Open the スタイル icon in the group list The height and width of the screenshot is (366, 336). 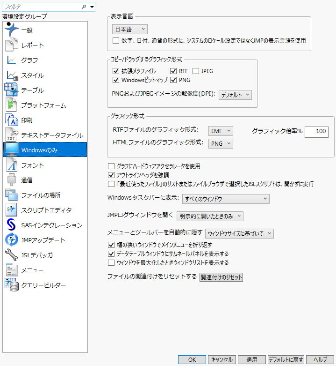click(x=12, y=75)
